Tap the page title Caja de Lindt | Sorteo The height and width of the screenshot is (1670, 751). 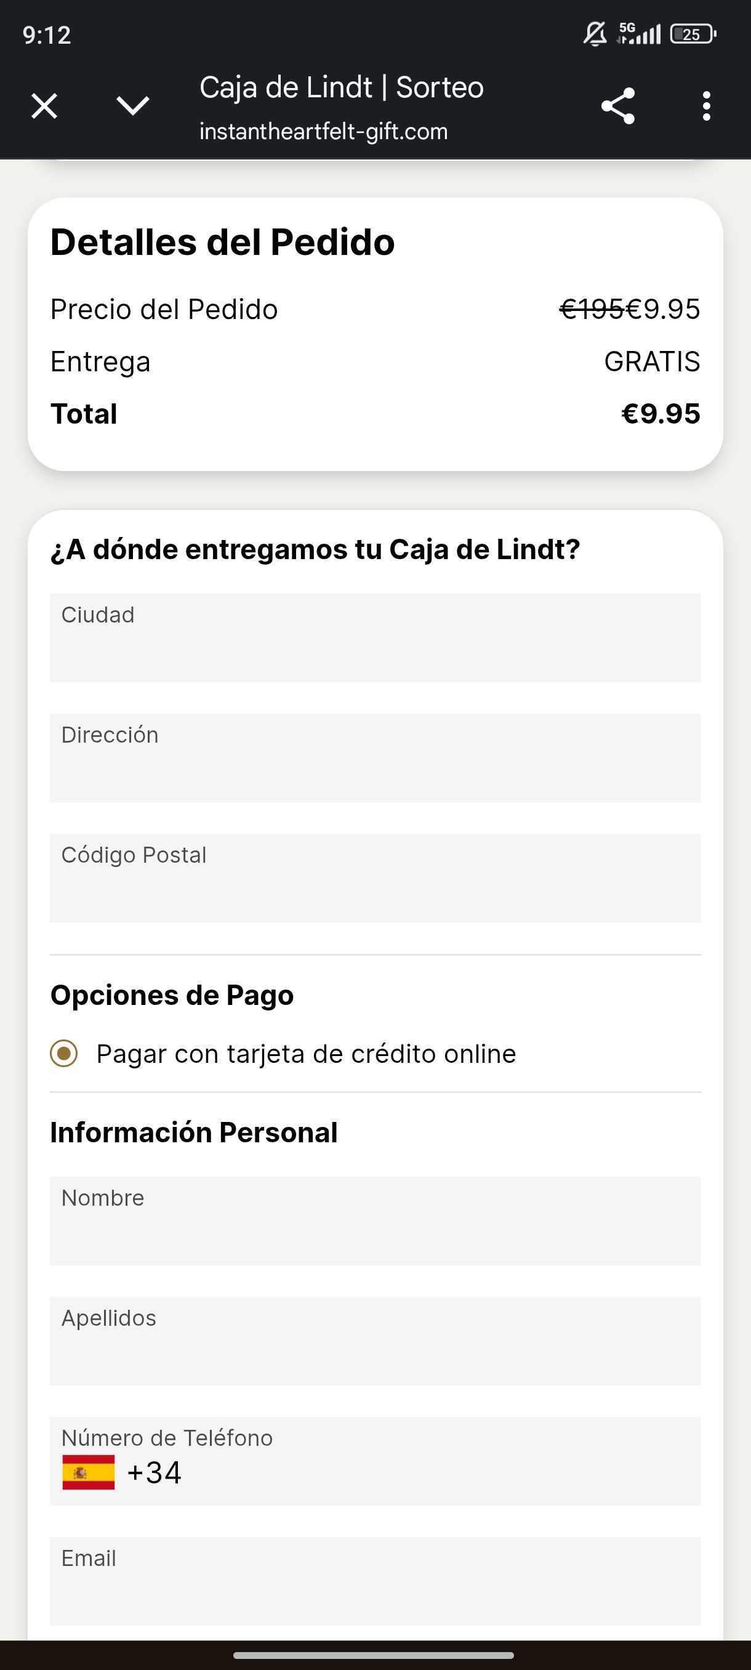tap(342, 87)
